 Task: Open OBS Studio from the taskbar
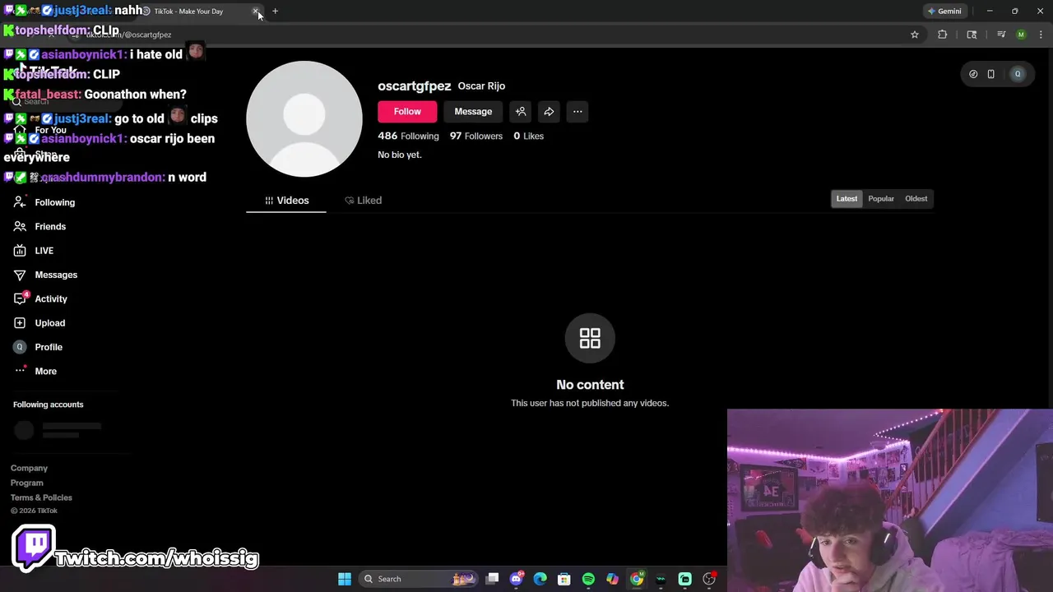709,579
